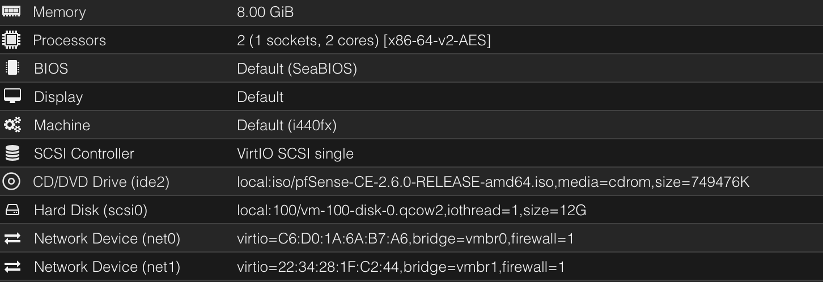Viewport: 823px width, 282px height.
Task: Select the Memory 8.00 GiB value
Action: click(x=265, y=12)
